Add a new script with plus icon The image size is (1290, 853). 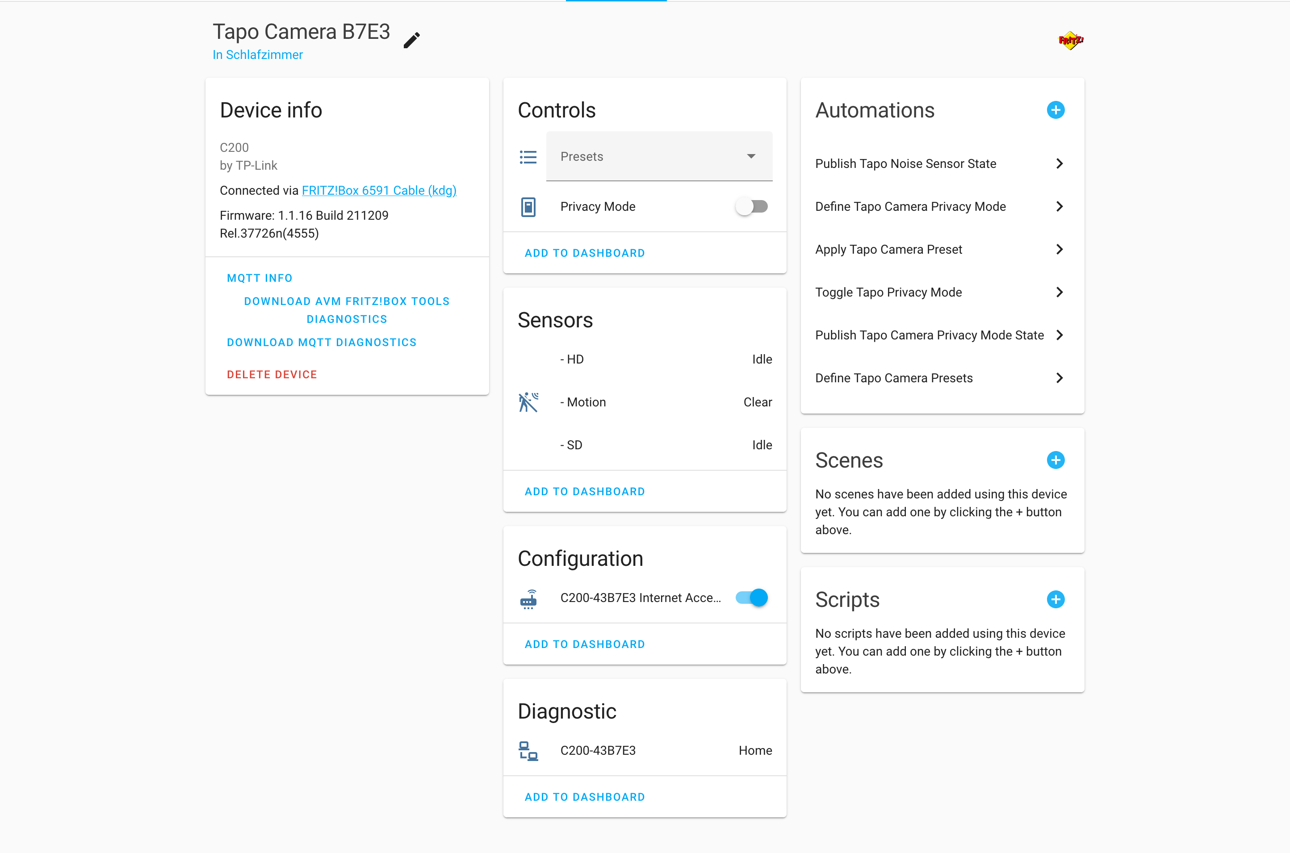tap(1055, 599)
